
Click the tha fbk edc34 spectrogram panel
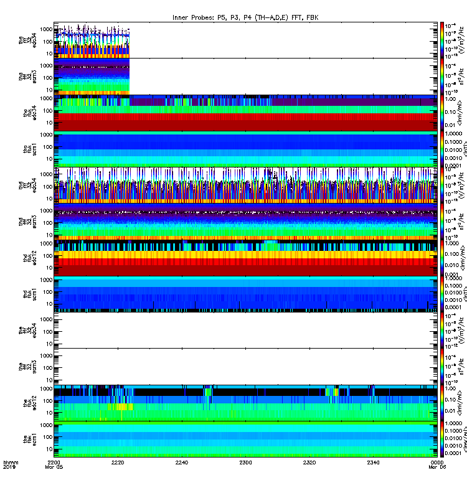pyautogui.click(x=245, y=113)
